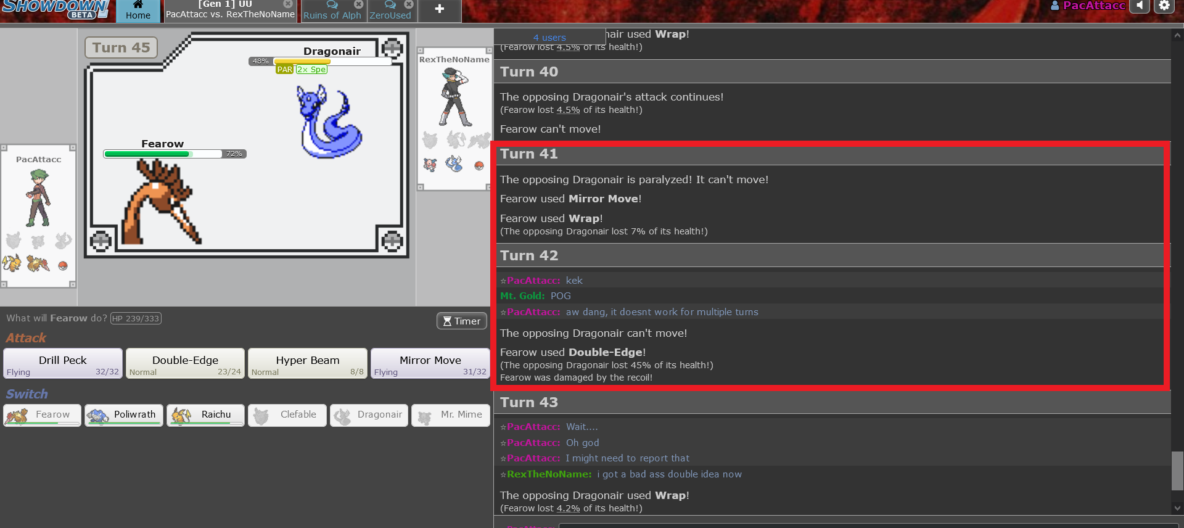Click the Mr. Mime icon in RexTheNoName's team
This screenshot has height=528, width=1184.
click(x=430, y=164)
